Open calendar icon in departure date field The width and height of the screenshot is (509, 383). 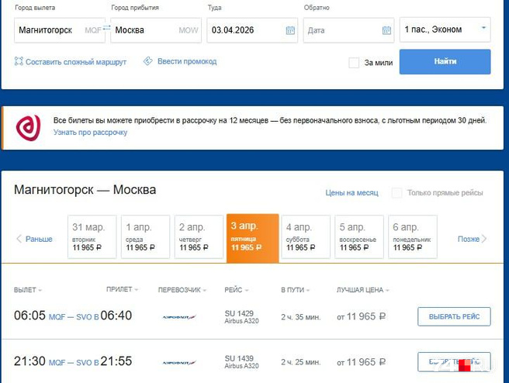[290, 30]
